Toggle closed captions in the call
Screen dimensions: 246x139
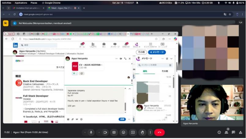coord(114,132)
